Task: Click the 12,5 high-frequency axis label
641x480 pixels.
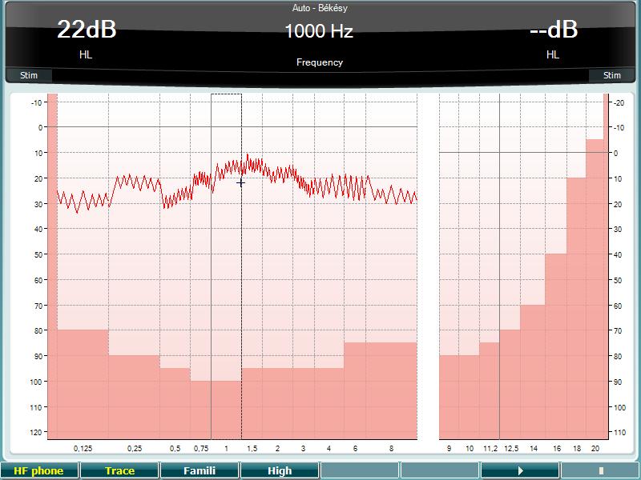Action: [x=511, y=449]
